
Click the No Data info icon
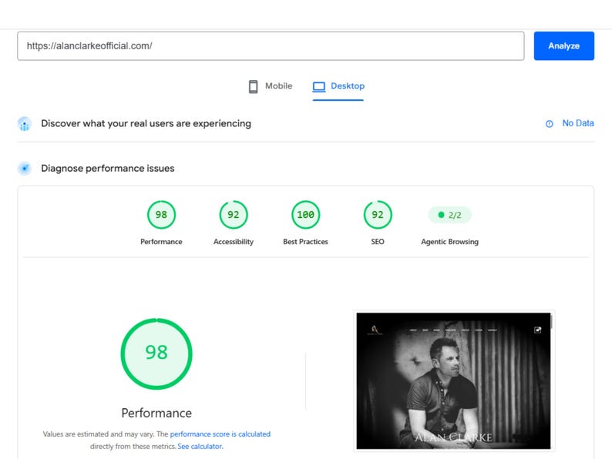(x=549, y=124)
